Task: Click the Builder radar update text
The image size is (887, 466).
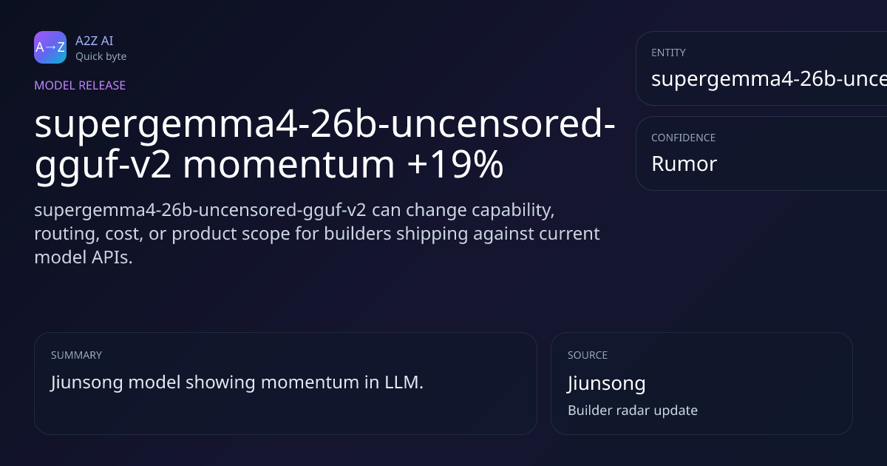Action: (632, 410)
